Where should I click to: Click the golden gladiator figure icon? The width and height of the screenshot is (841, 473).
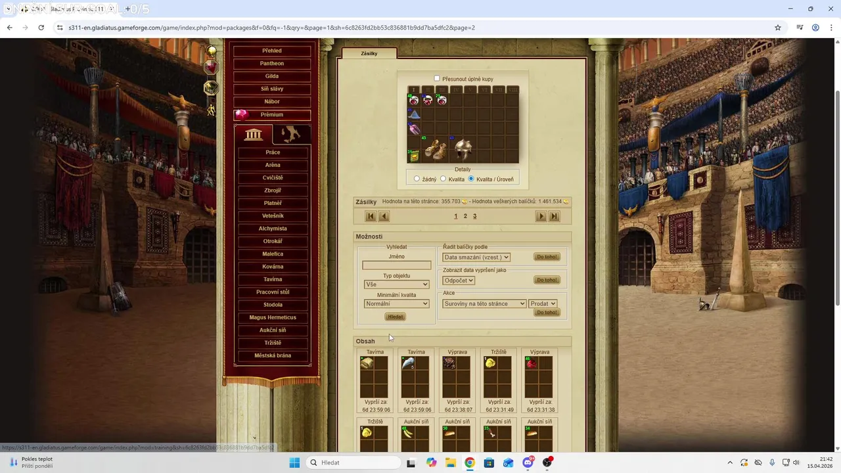(x=211, y=110)
